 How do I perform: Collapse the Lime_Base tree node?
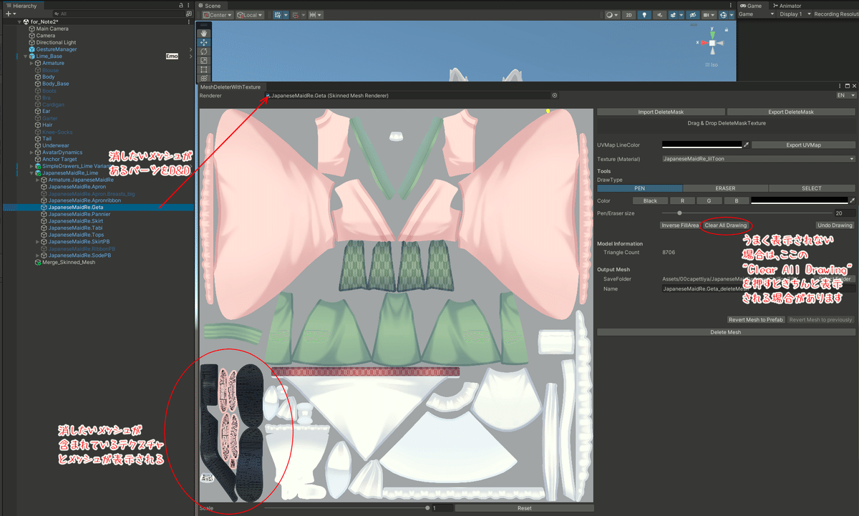25,56
